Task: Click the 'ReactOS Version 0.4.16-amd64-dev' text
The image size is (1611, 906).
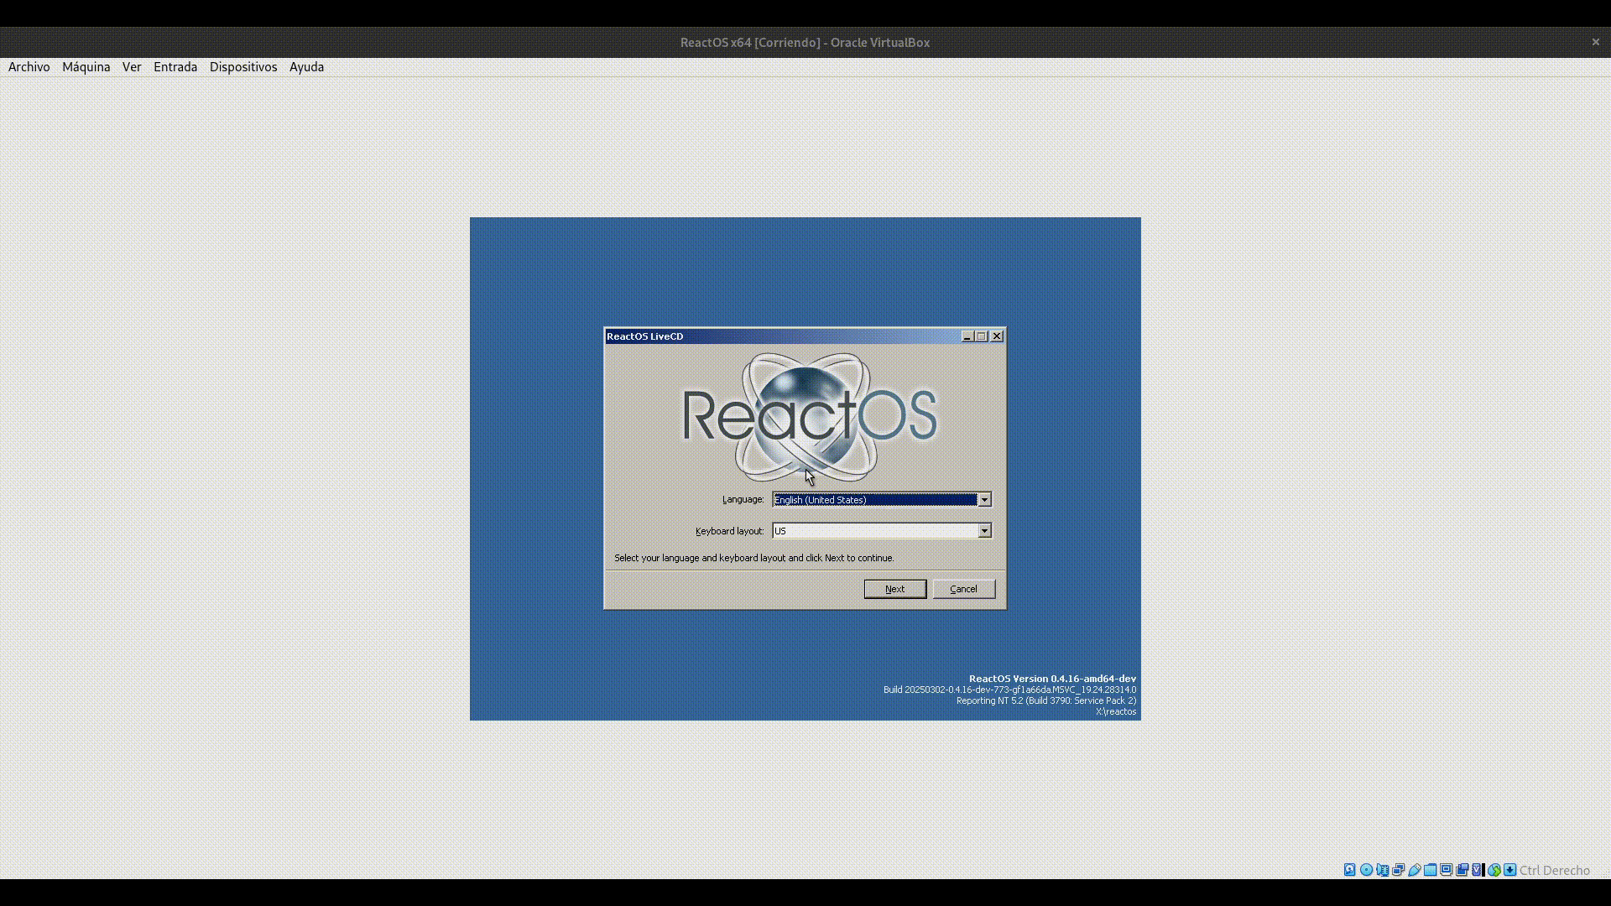Action: (1052, 679)
